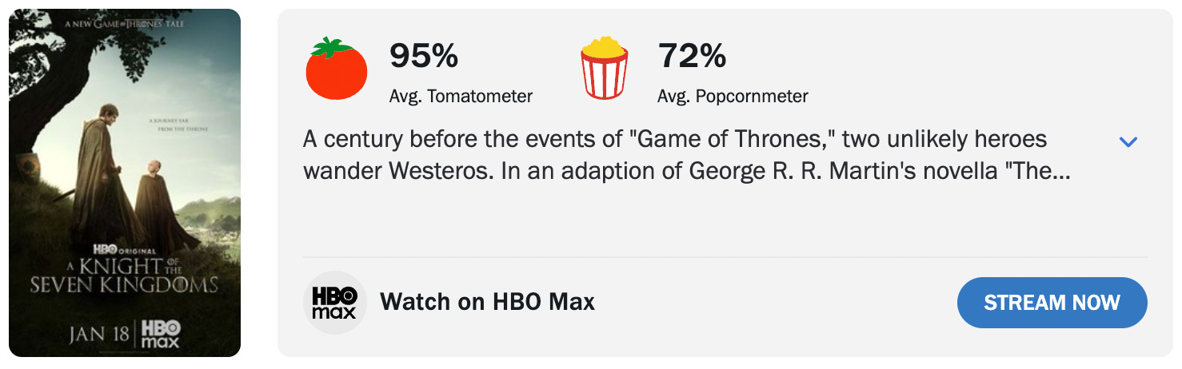Click the New Game of Thrones Tale tagline
Viewport: 1182px width, 369px height.
pyautogui.click(x=125, y=25)
